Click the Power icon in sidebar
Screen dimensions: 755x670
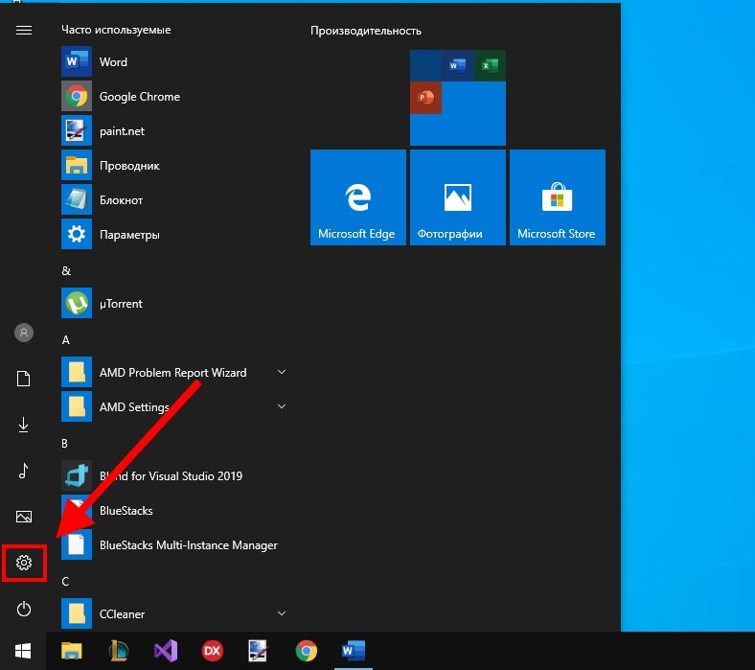click(x=24, y=609)
